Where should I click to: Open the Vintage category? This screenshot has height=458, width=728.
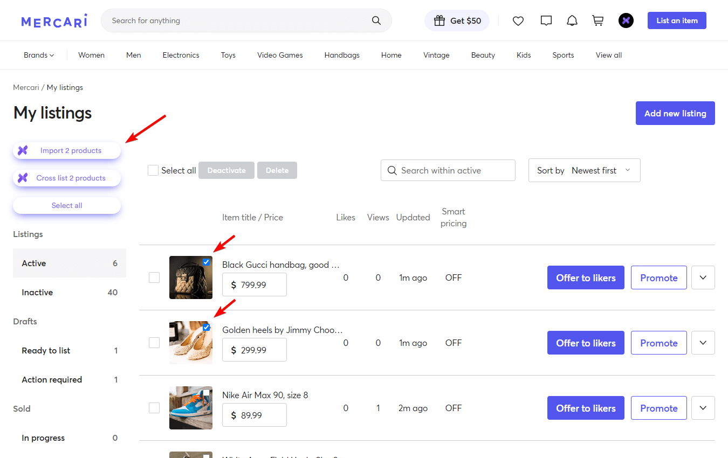tap(436, 55)
